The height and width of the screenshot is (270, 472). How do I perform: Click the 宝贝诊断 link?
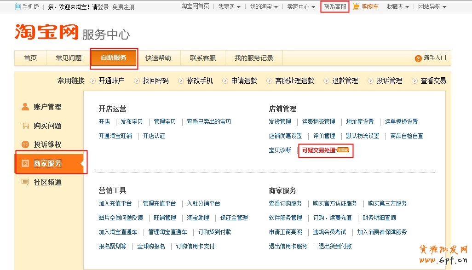click(280, 150)
